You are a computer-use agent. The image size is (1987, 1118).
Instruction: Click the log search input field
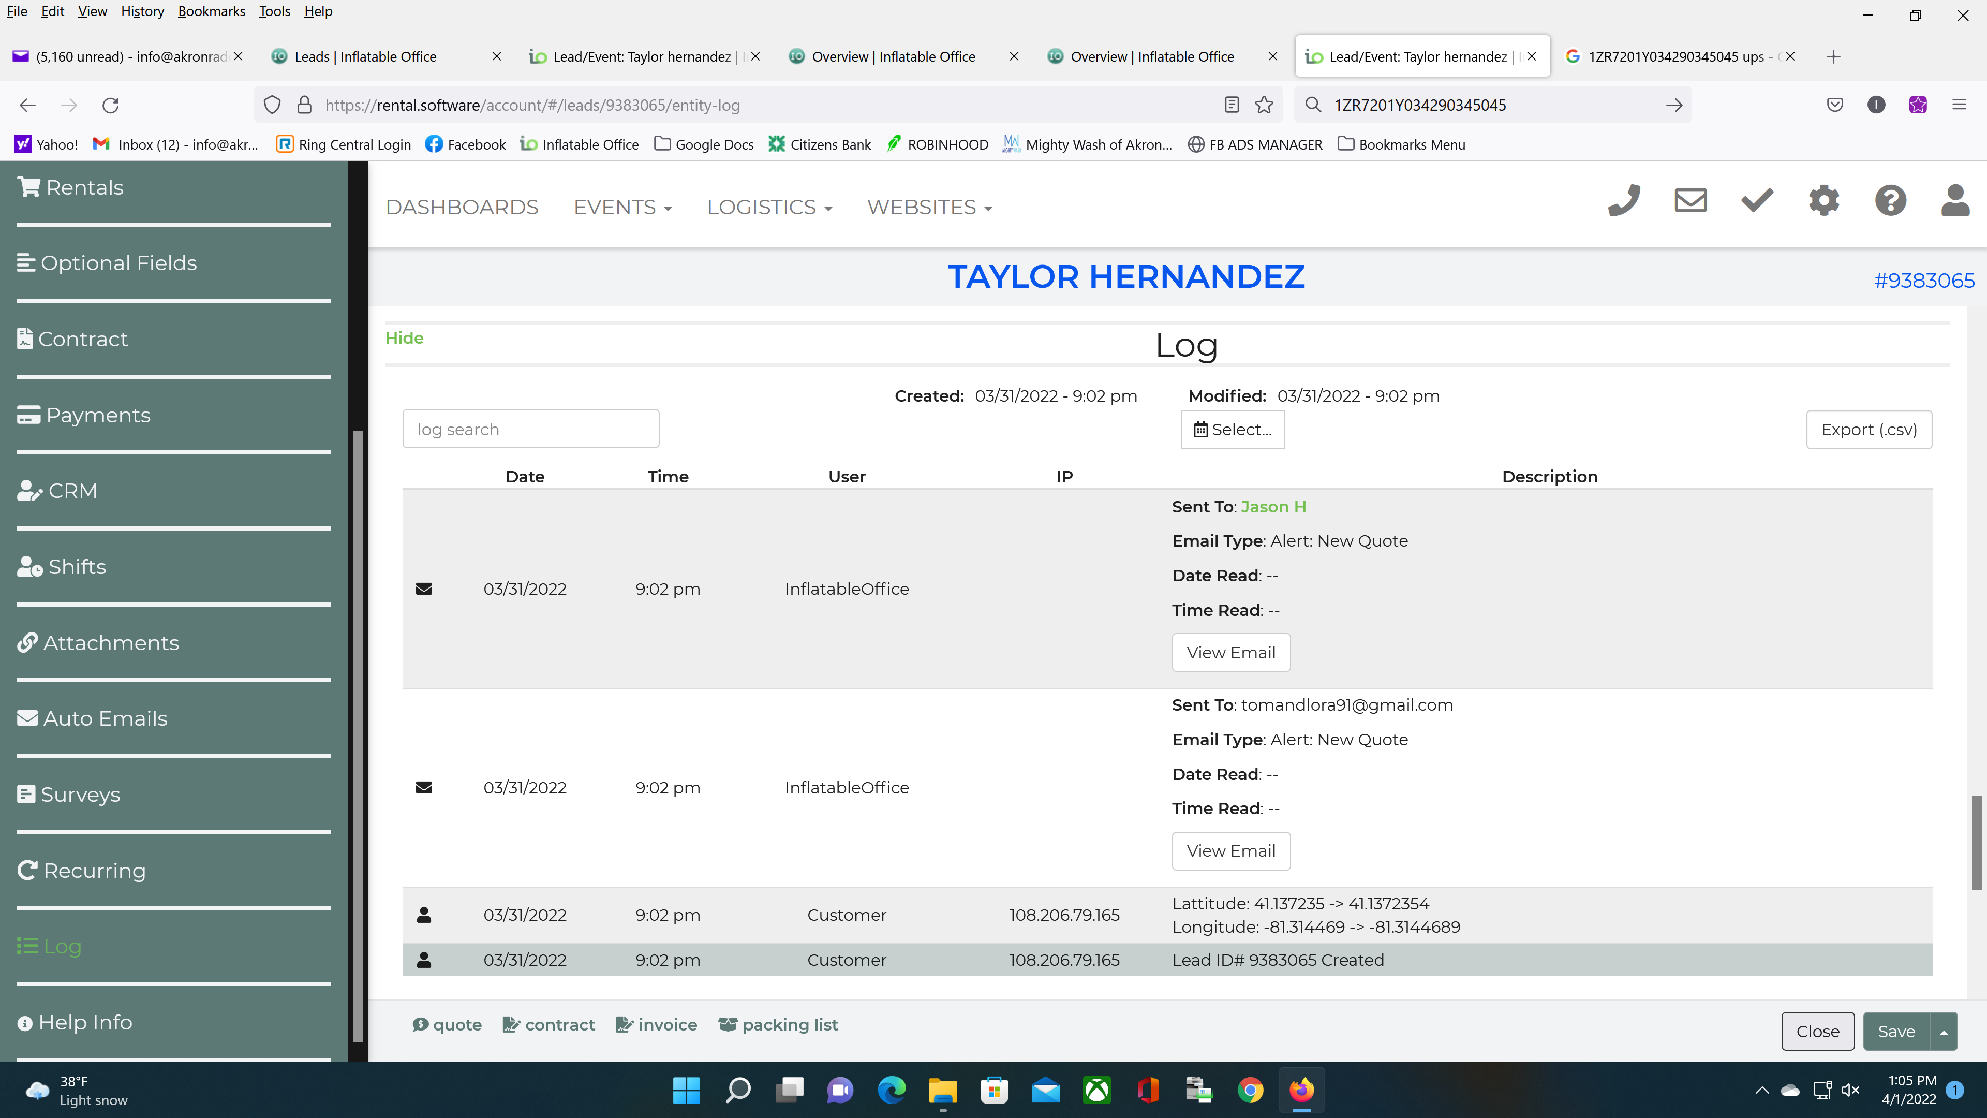[x=531, y=429]
